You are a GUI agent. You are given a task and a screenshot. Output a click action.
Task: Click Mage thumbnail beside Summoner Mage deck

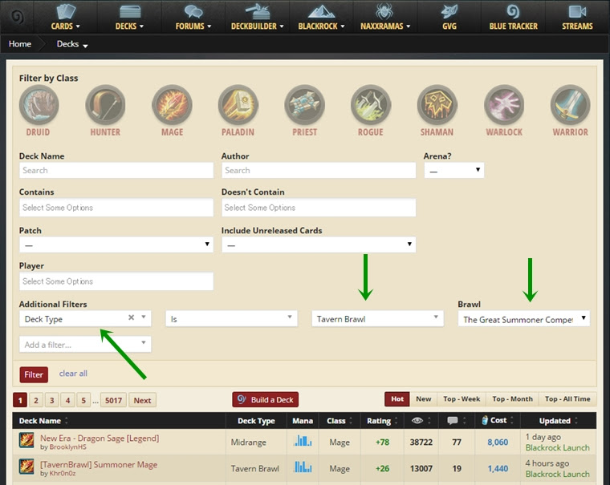(x=26, y=467)
